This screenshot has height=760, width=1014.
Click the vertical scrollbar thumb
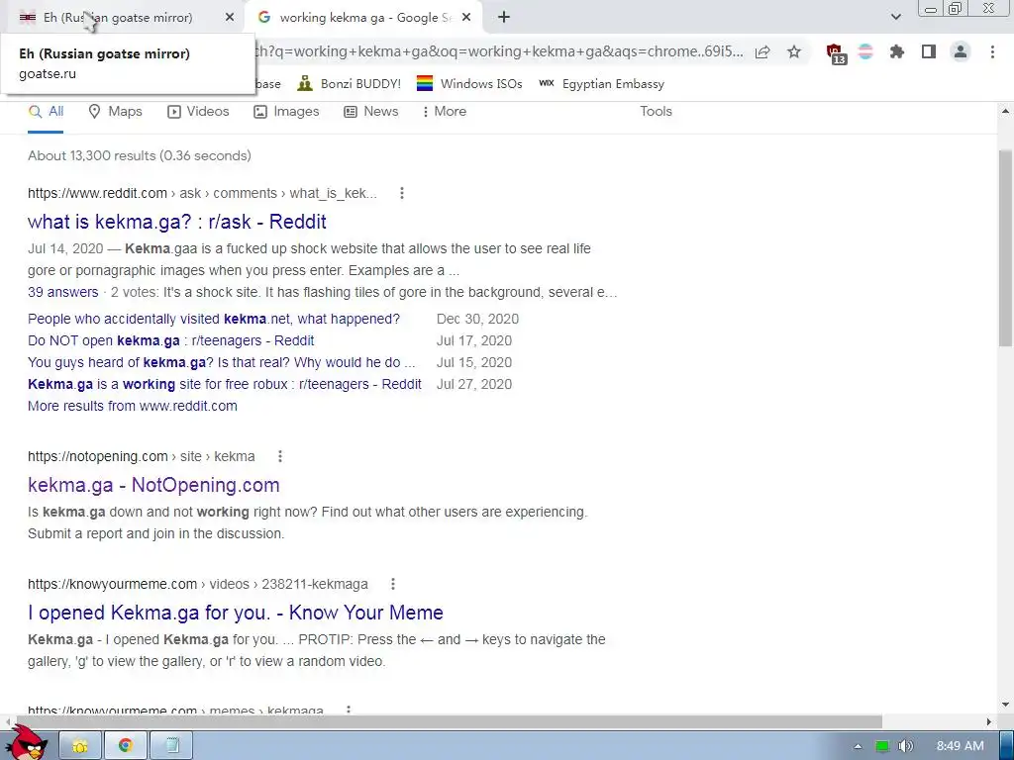pyautogui.click(x=1005, y=248)
